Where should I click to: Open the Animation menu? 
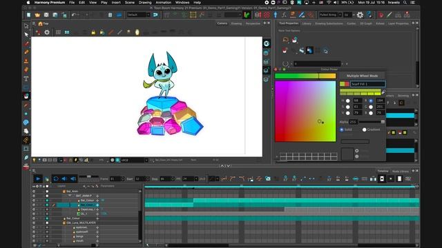point(164,3)
